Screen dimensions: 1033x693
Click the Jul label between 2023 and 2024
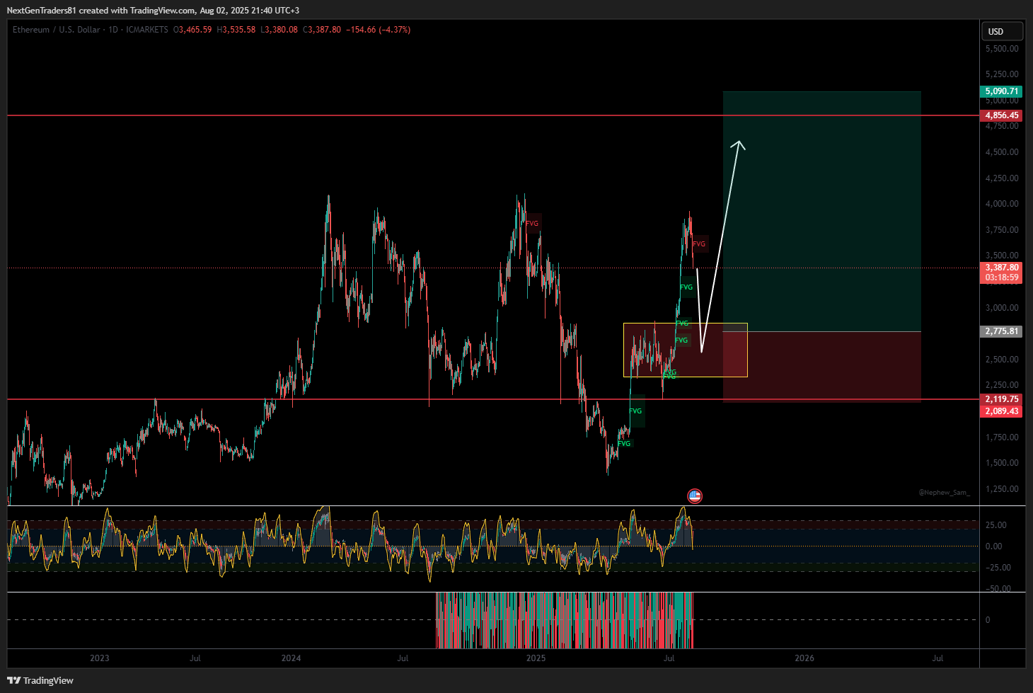[195, 658]
